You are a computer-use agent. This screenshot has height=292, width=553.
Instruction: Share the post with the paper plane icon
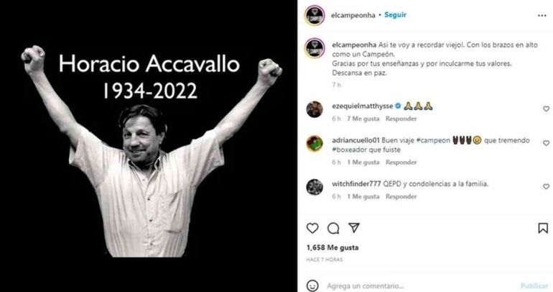pyautogui.click(x=354, y=228)
